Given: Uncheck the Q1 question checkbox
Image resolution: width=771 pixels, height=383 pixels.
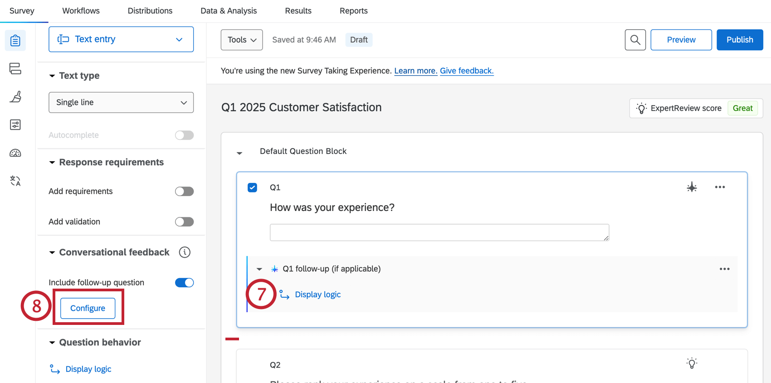Looking at the screenshot, I should coord(253,187).
